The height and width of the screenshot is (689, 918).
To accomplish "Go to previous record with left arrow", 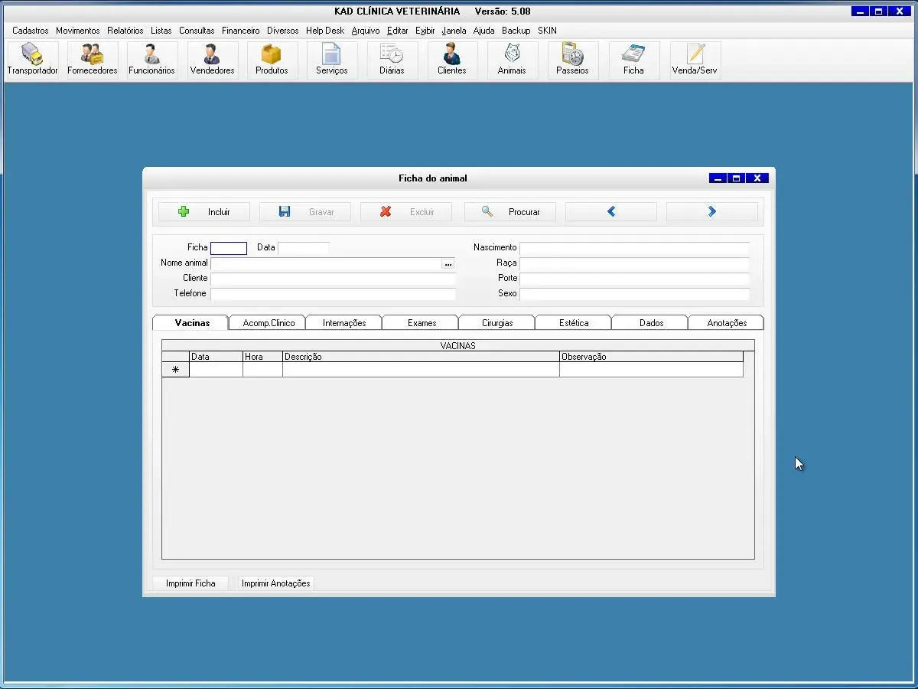I will click(x=611, y=212).
